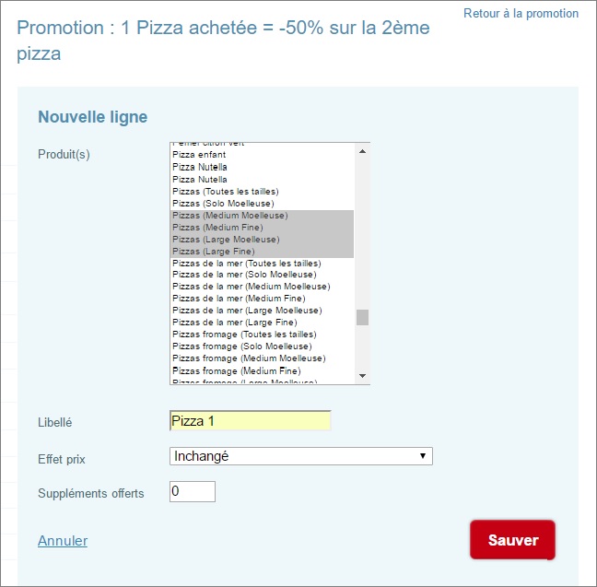Screen dimensions: 597x587
Task: Select Pizzas fromage (Toutes les tailles)
Action: click(244, 335)
